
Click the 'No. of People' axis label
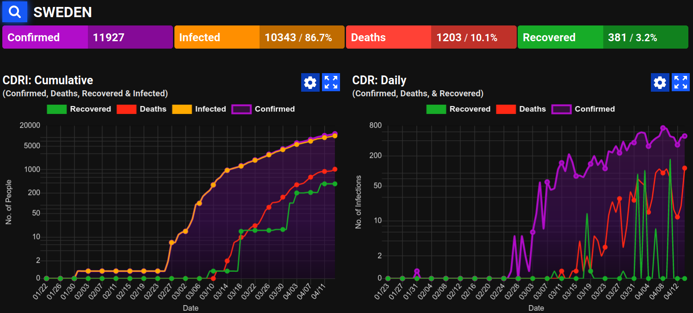point(9,202)
